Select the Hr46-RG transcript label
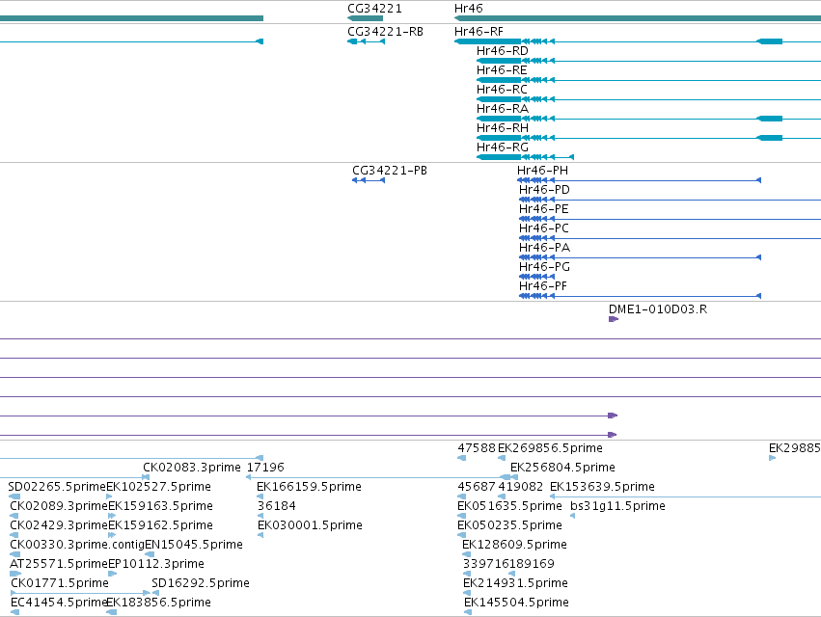 click(x=502, y=148)
